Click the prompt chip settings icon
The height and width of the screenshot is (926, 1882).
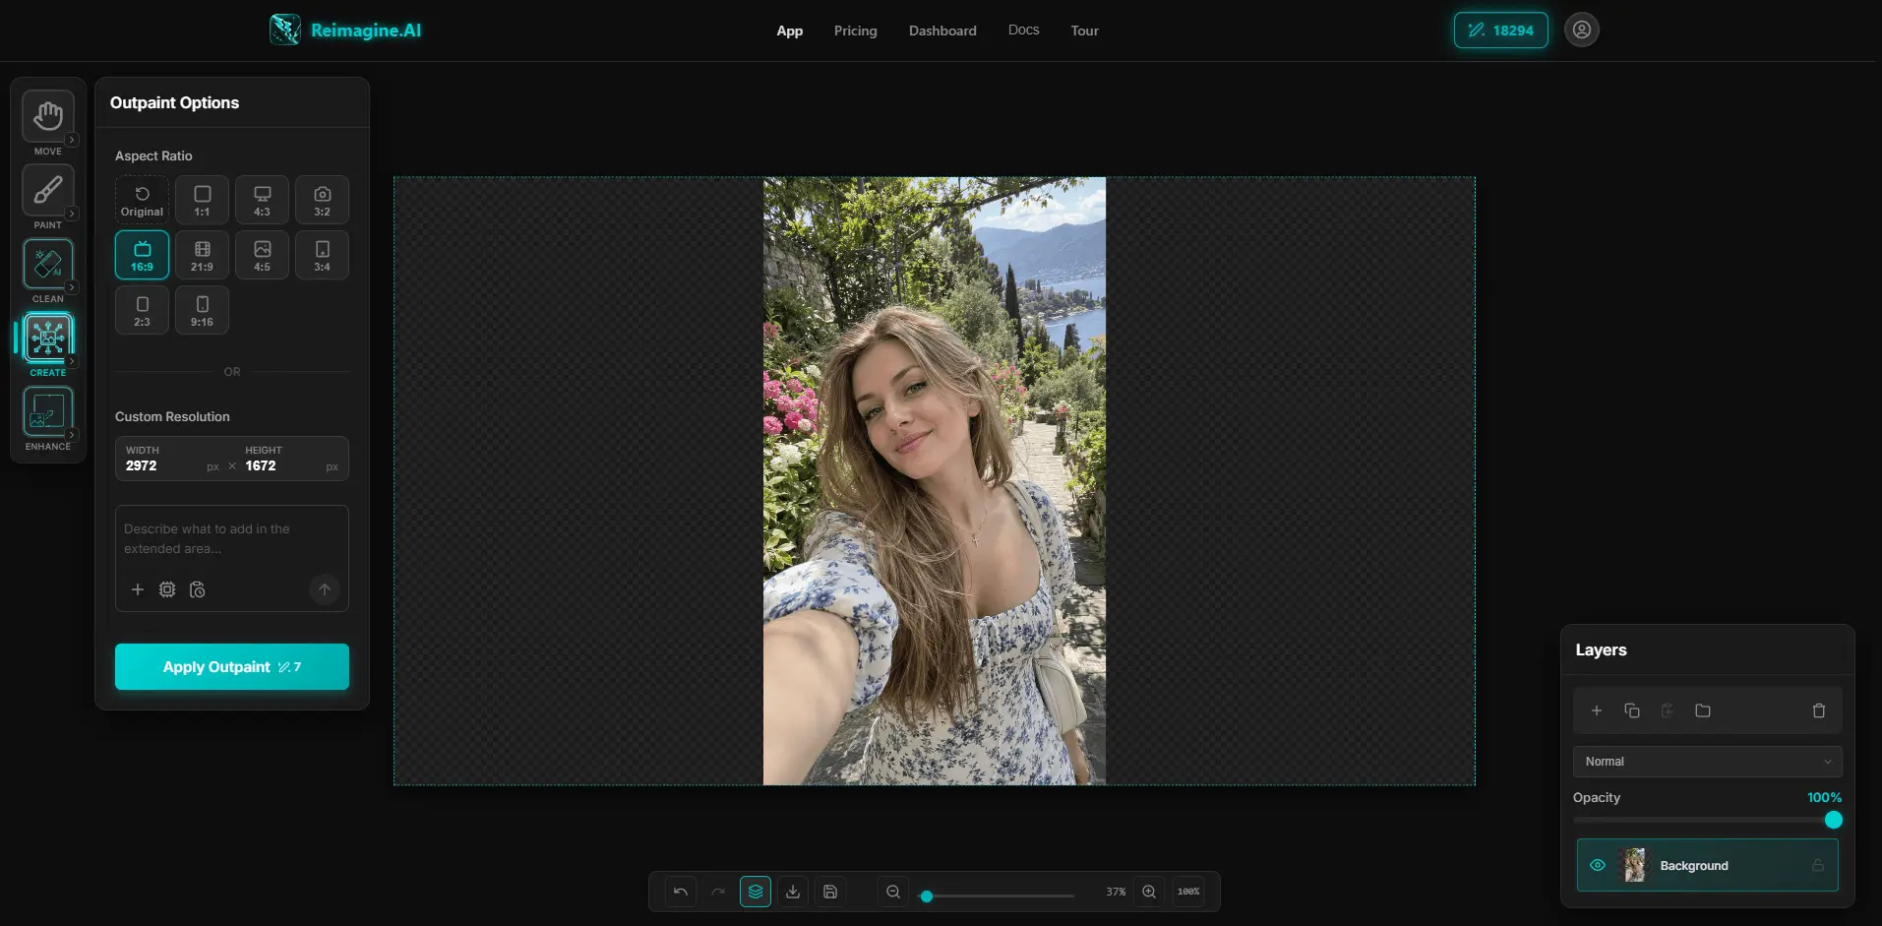167,589
